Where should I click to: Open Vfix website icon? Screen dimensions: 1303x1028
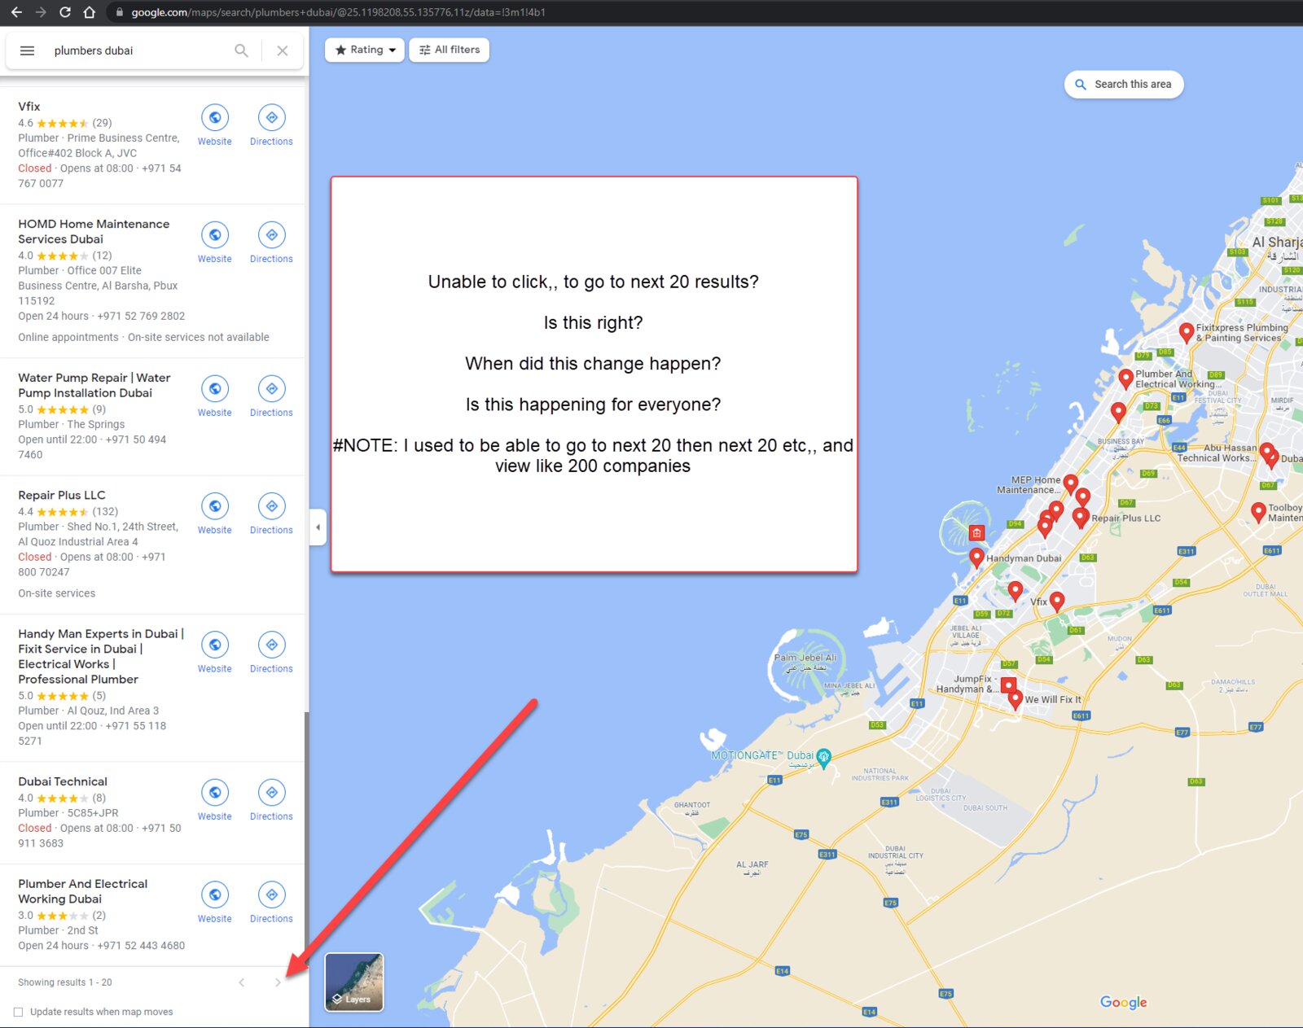coord(215,117)
